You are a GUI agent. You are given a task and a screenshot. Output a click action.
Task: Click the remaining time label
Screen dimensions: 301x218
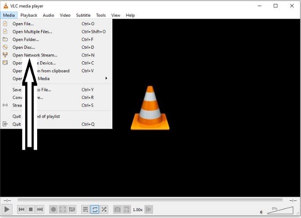pos(293,200)
